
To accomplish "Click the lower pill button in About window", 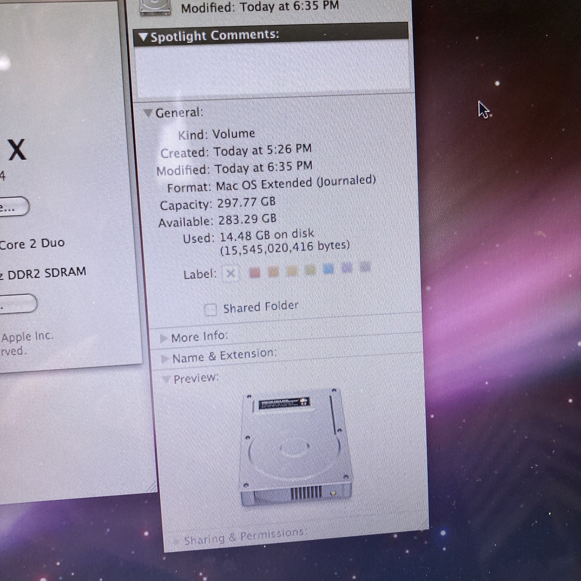I will 18,303.
